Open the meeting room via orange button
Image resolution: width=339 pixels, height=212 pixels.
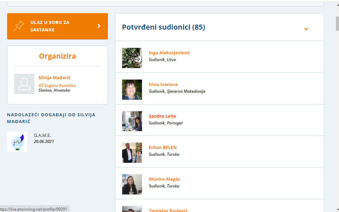pos(57,26)
